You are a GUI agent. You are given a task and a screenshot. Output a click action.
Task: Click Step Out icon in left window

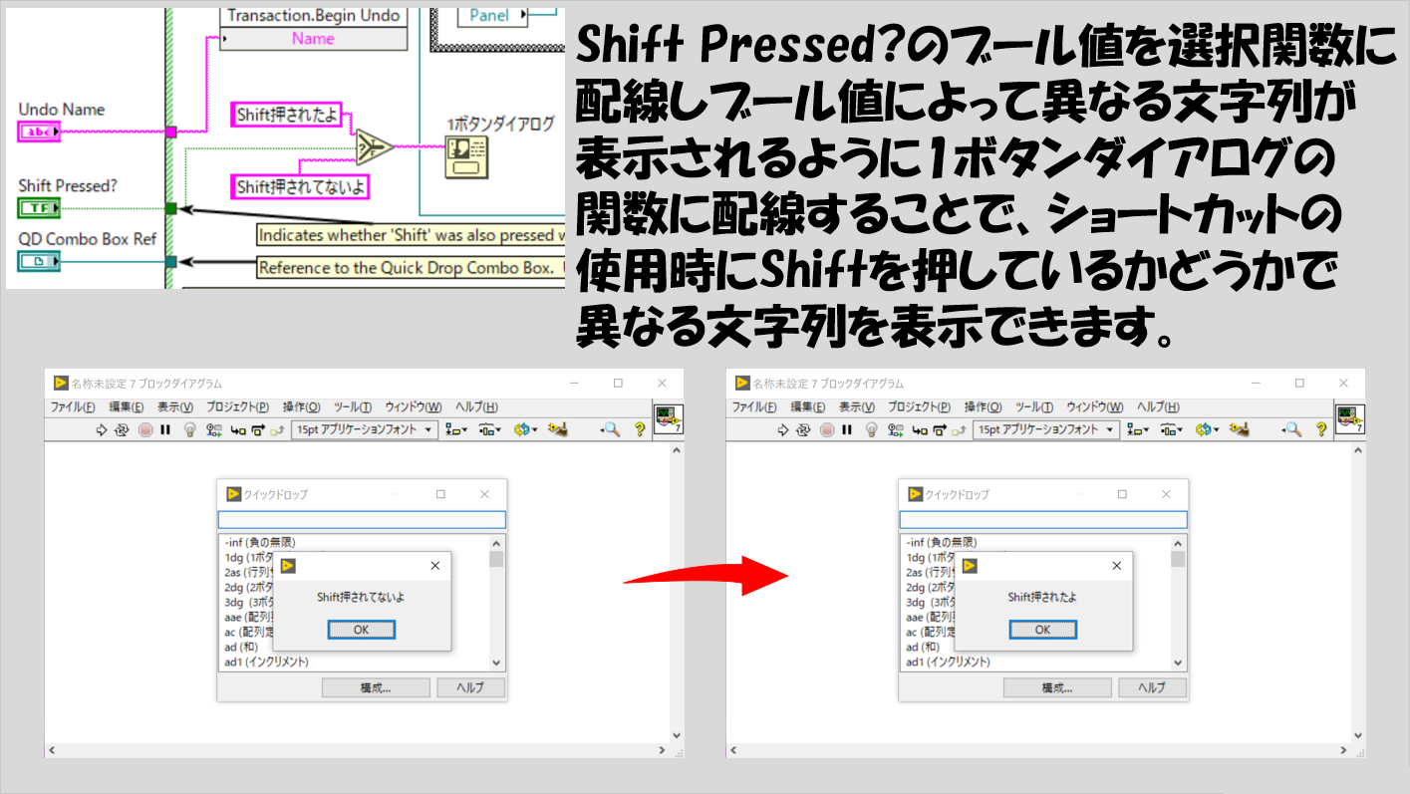pos(277,429)
